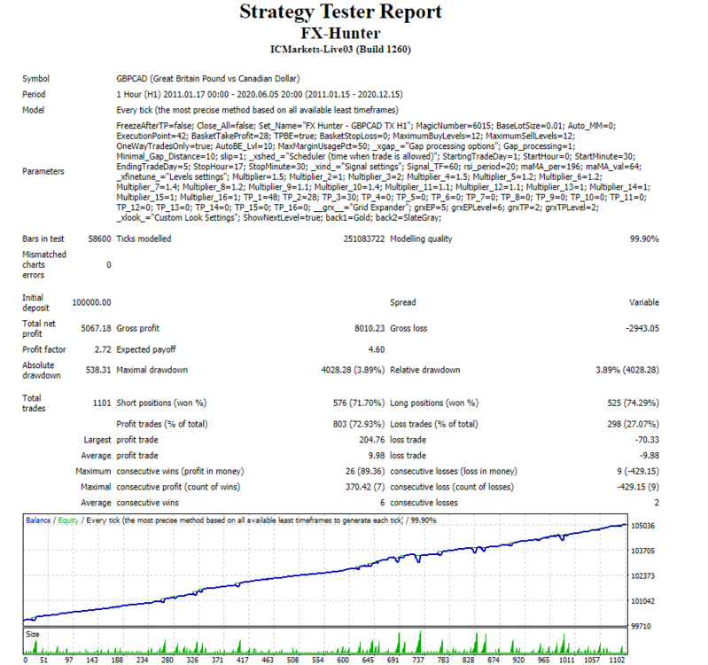Screen dimensions: 708x665
Task: Click Average consecutive wins value 6
Action: point(382,503)
